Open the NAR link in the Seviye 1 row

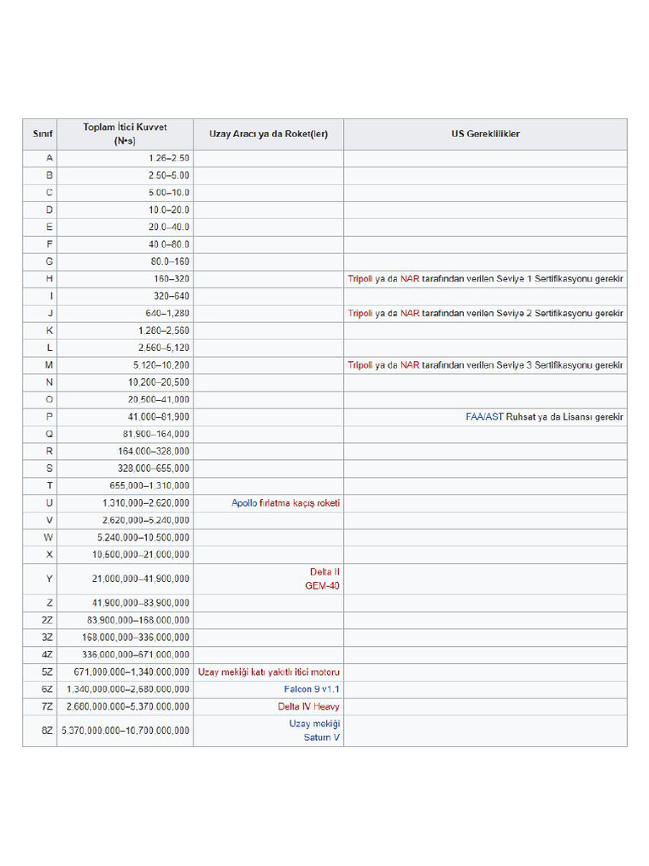coord(410,279)
